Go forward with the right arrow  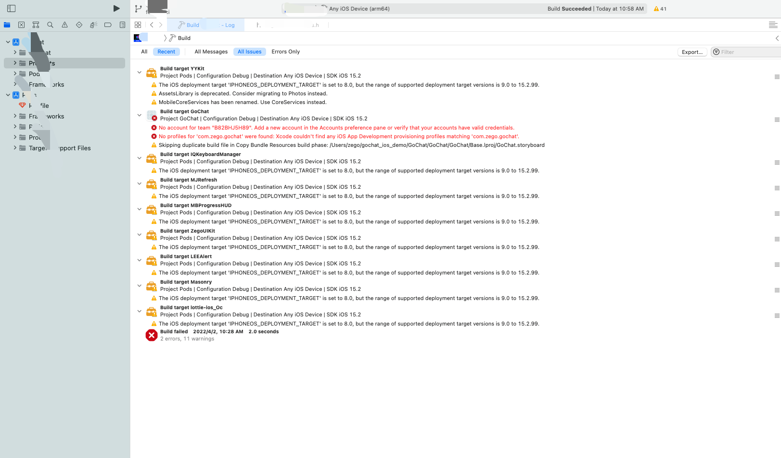[161, 25]
